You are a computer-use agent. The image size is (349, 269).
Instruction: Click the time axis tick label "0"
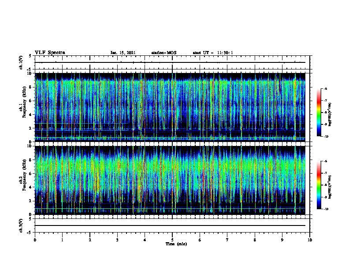pos(35,240)
